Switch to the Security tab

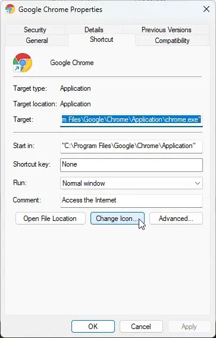35,30
